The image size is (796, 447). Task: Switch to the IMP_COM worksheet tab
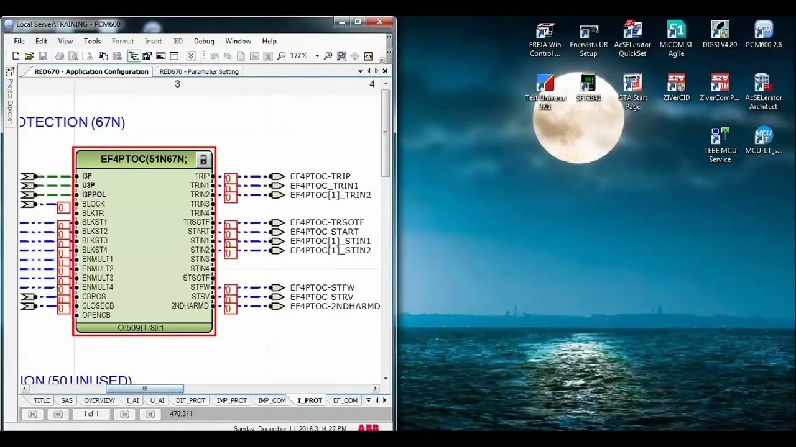coord(272,400)
